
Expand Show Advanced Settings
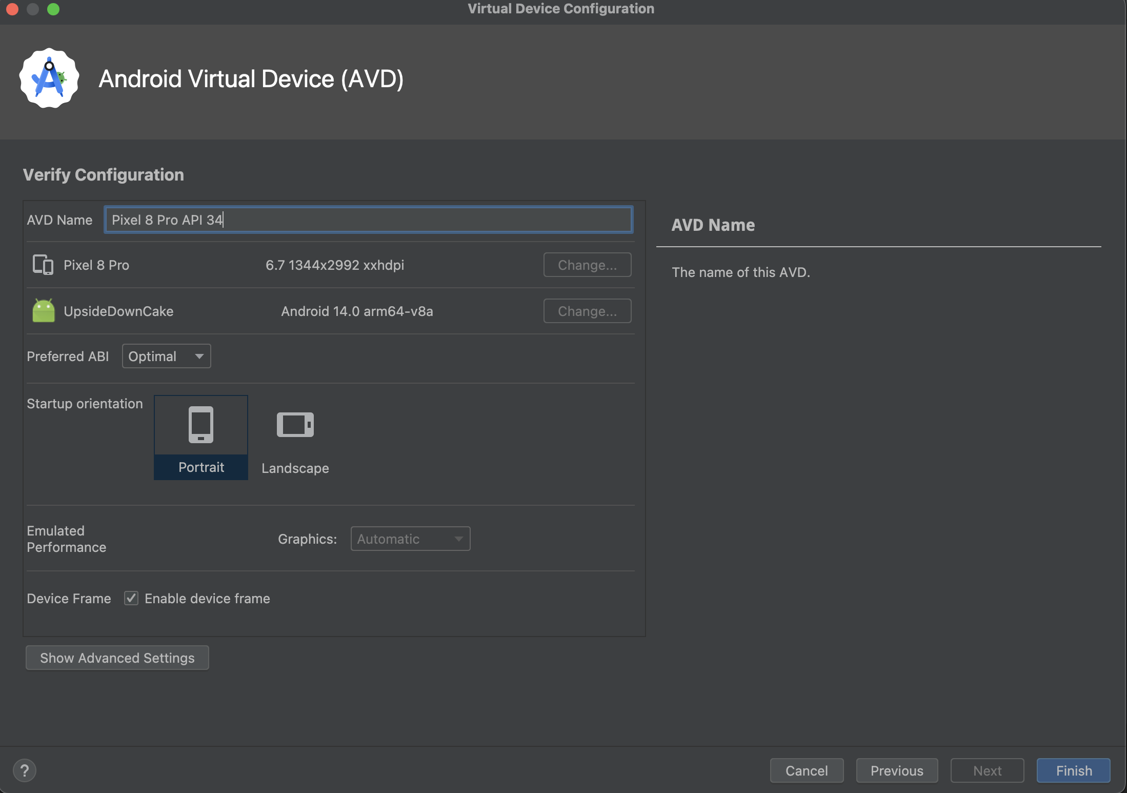point(117,658)
